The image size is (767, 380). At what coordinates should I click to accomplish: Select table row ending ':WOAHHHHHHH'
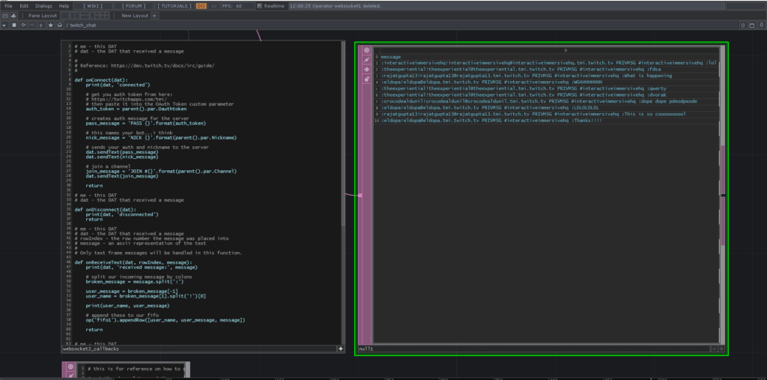[546, 82]
